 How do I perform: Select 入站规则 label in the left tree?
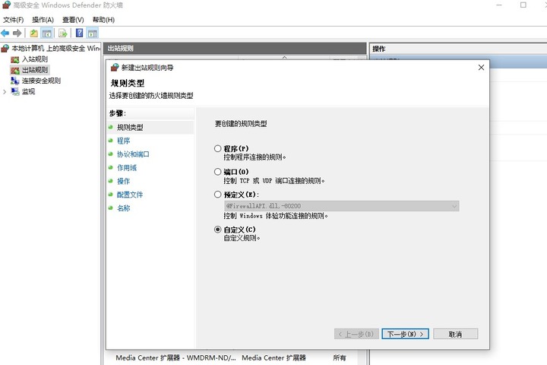coord(35,59)
